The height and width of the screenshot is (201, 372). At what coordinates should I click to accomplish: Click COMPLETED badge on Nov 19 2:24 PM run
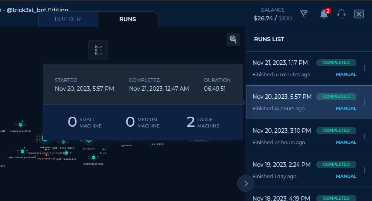(x=336, y=164)
